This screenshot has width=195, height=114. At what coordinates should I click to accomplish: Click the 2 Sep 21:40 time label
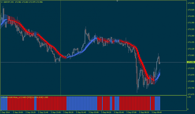[x=43, y=112]
